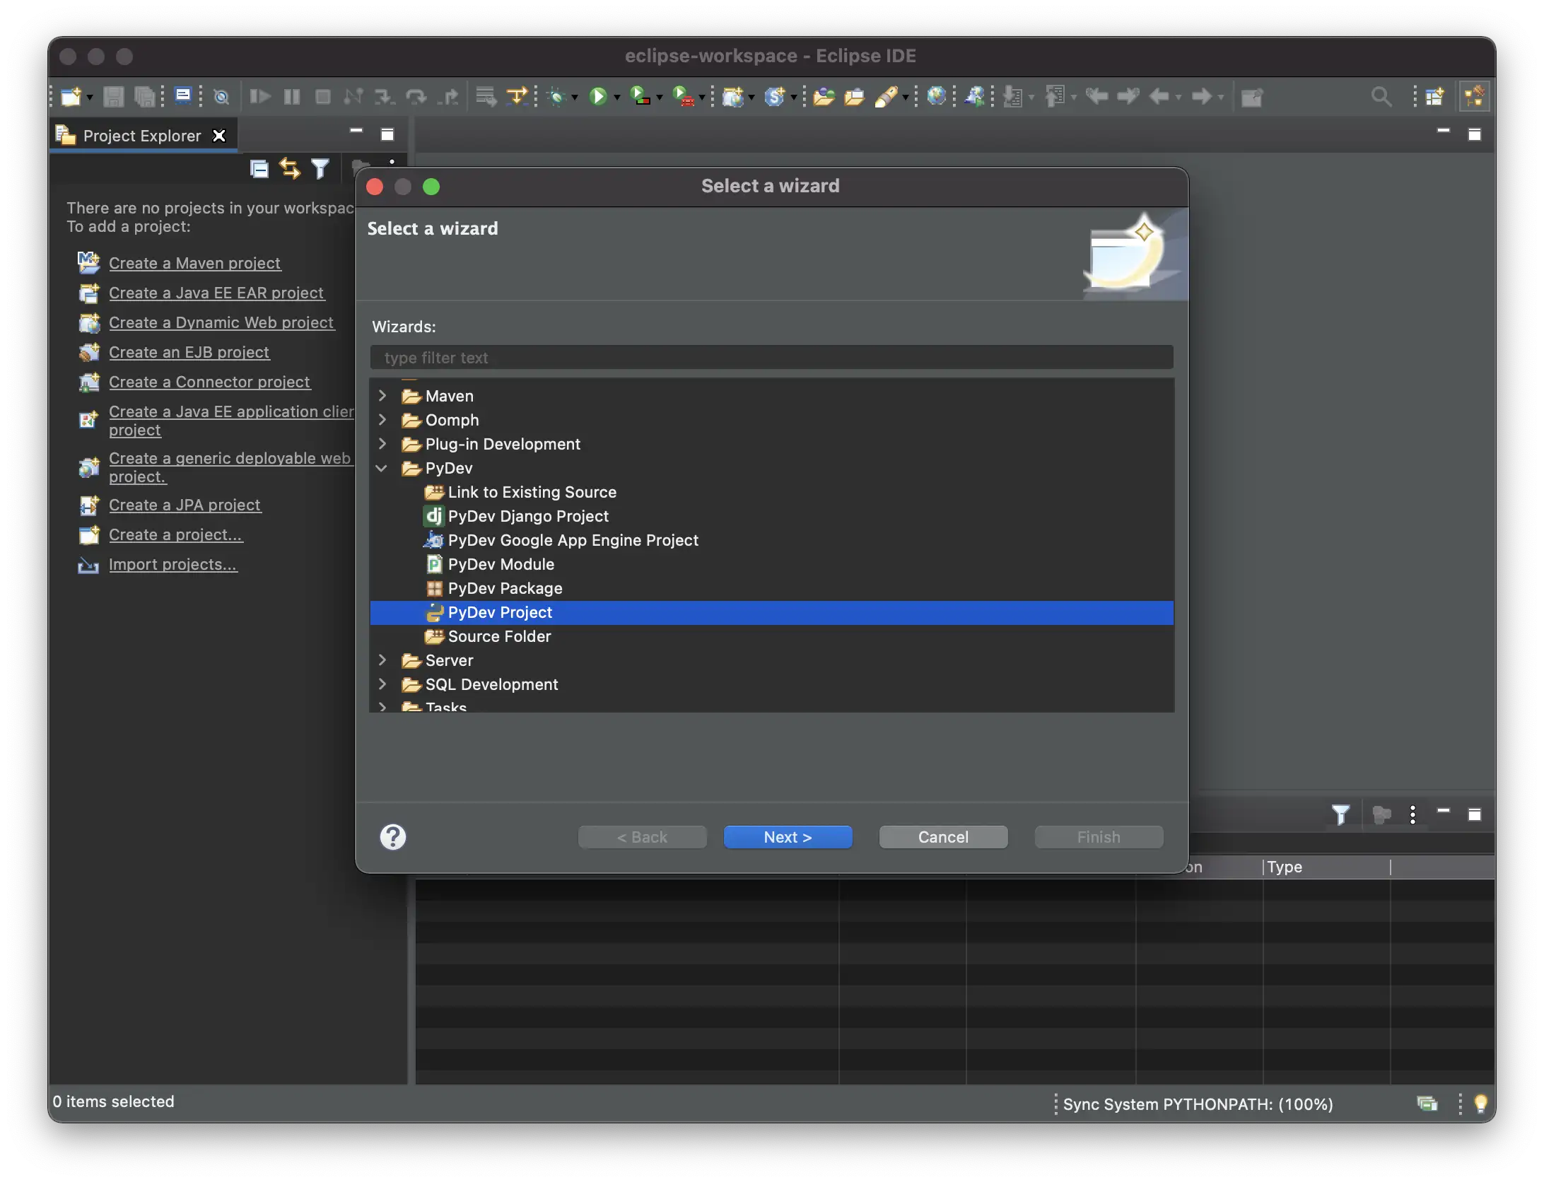Click filter funnel icon in bottom panel
Screen dimensions: 1544x1182
[x=1340, y=814]
